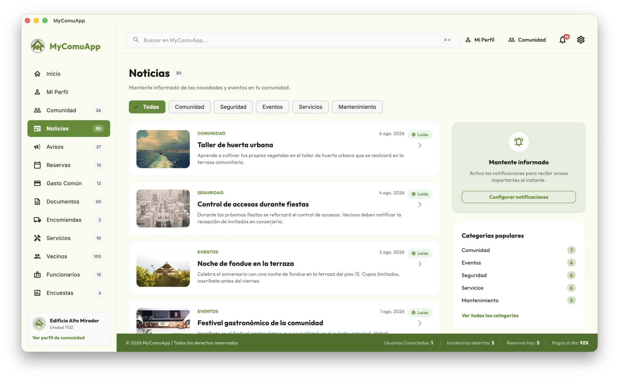
Task: Expand Taller de huerta urbana chevron
Action: (420, 145)
